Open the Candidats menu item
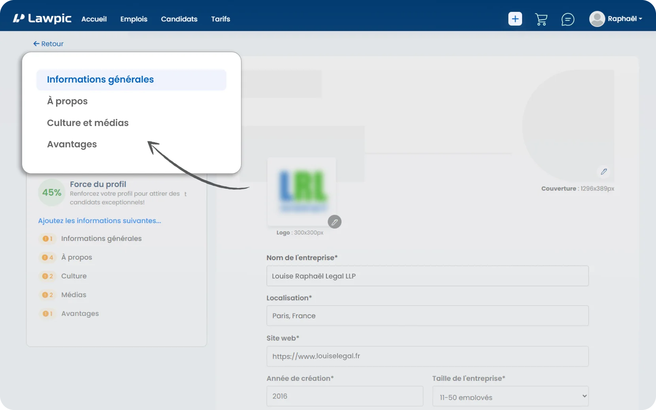 (179, 19)
